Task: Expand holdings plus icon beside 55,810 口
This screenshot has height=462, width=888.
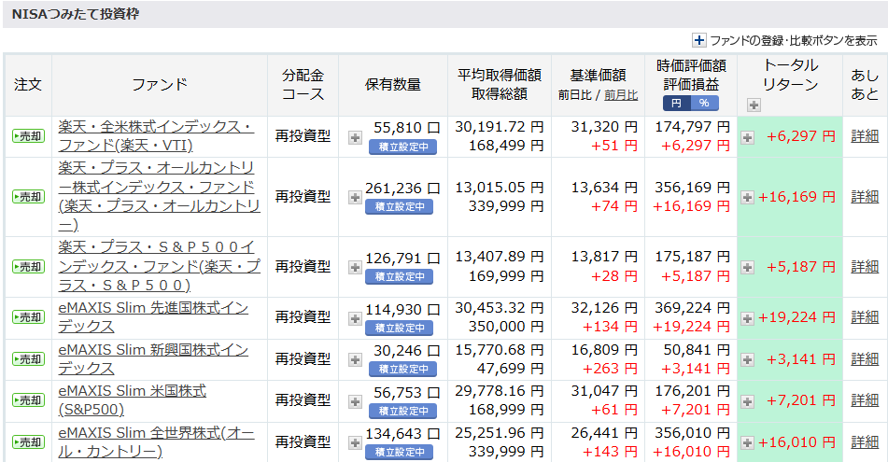Action: coord(355,137)
